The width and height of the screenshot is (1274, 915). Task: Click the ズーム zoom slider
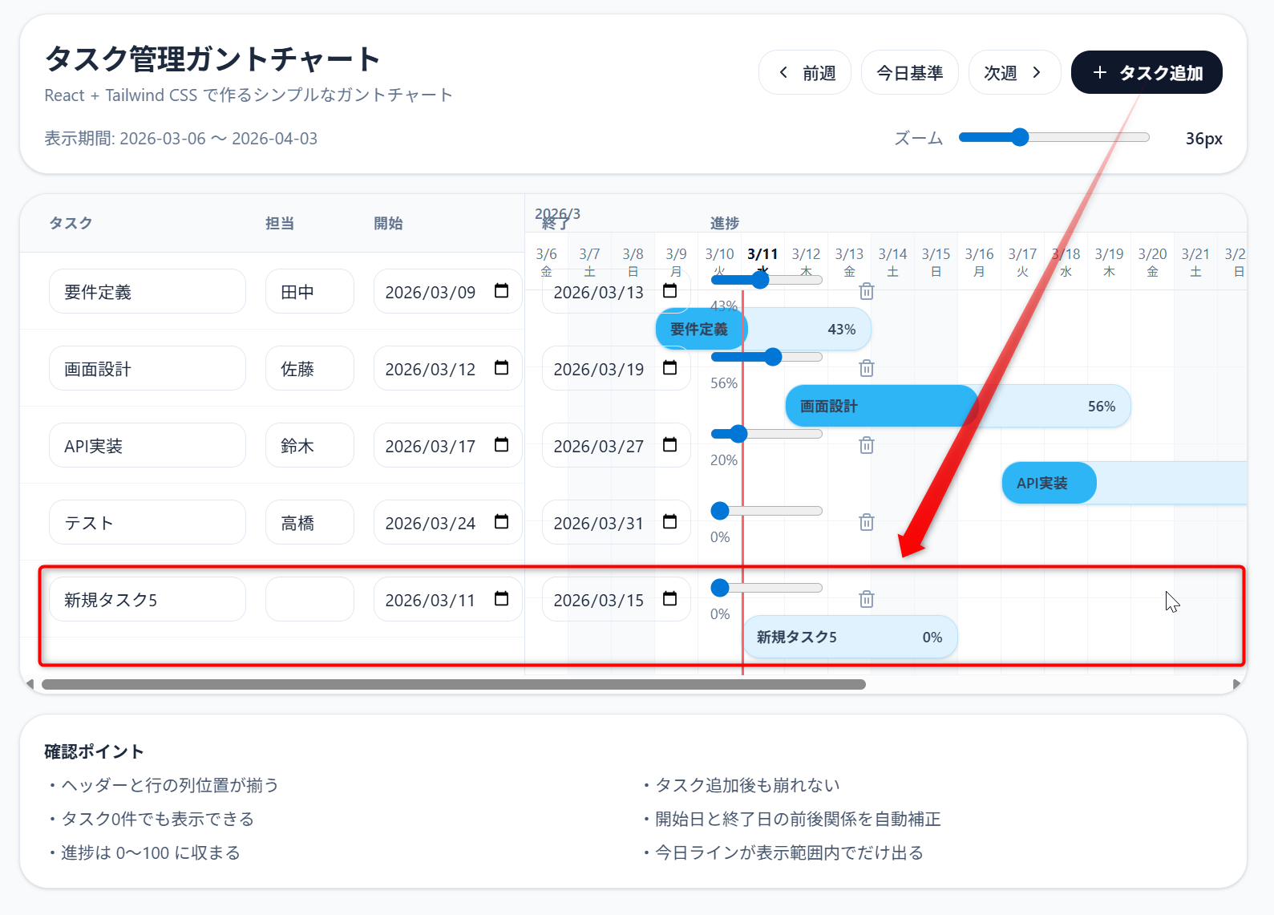pos(1054,137)
